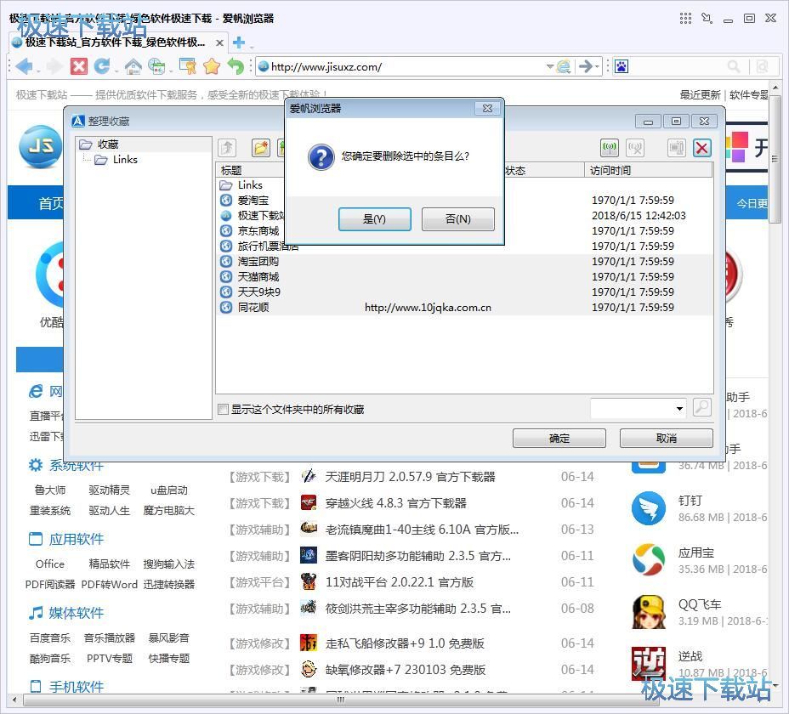Open the home page icon
The width and height of the screenshot is (789, 714).
[x=133, y=66]
